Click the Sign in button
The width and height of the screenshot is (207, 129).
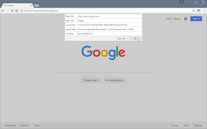pos(196,19)
